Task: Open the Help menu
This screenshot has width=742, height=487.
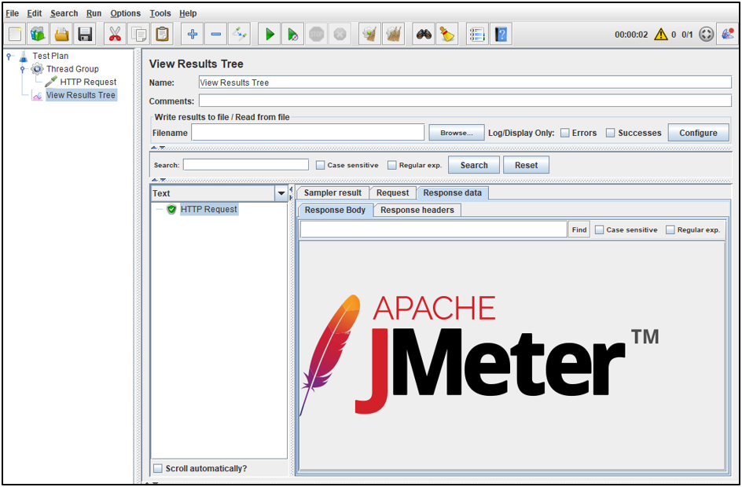Action: [x=188, y=13]
